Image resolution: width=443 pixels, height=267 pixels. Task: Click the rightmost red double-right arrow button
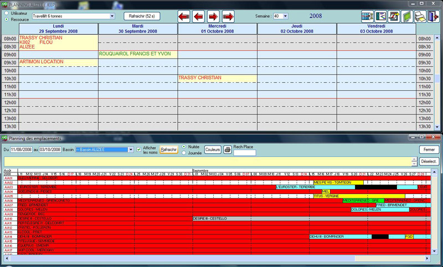(228, 16)
